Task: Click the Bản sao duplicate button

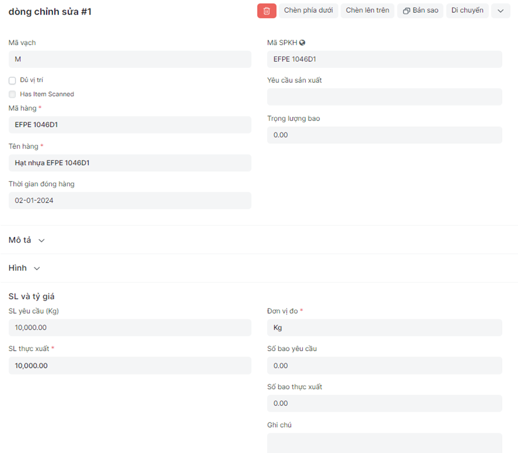Action: 421,11
